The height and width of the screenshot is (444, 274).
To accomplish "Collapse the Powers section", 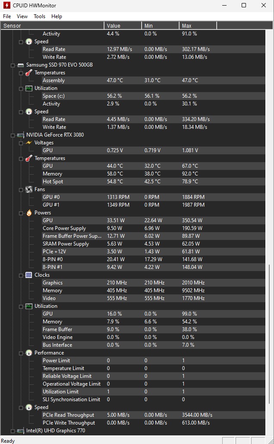I will (21, 213).
